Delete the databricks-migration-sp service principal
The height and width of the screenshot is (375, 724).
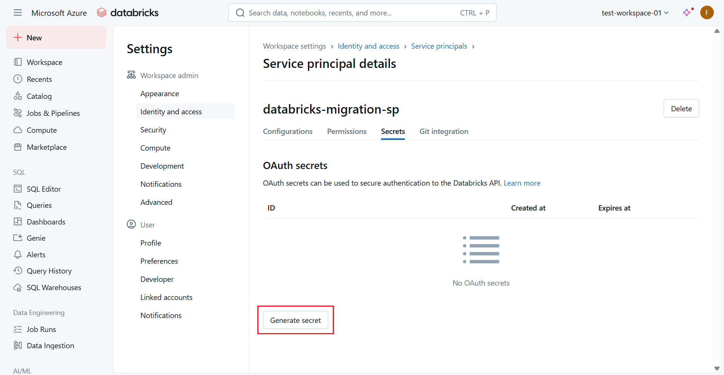click(x=681, y=108)
